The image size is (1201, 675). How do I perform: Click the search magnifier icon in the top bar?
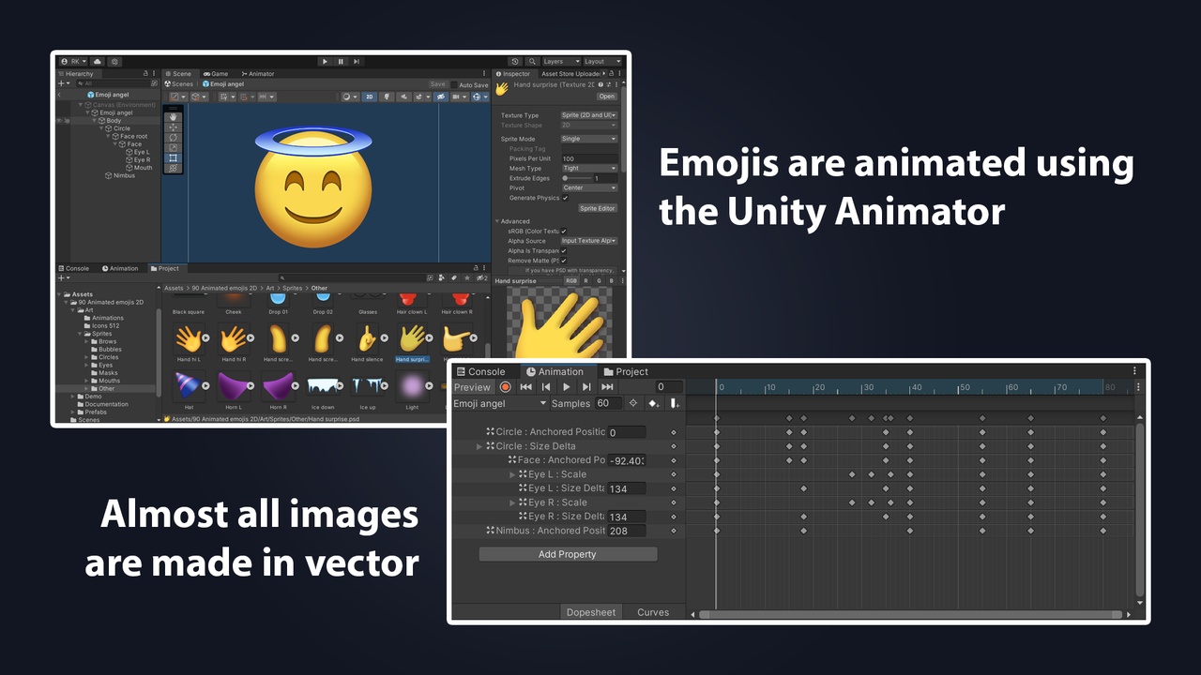click(x=532, y=61)
